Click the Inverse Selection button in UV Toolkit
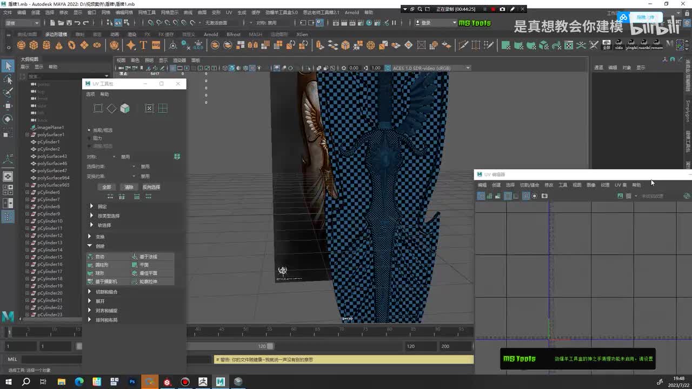Screen dimensions: 692x389 (x=151, y=187)
